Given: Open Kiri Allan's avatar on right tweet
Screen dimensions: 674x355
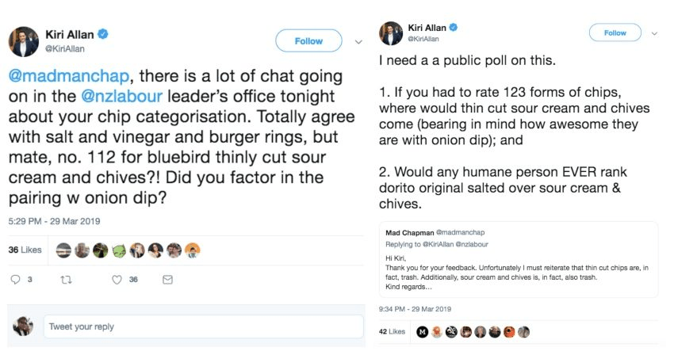Looking at the screenshot, I should tap(390, 33).
